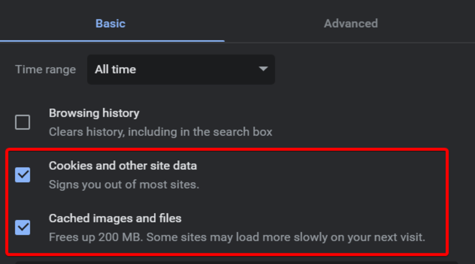This screenshot has width=475, height=264.
Task: Click the blue checkmark icon next to Cached images
Action: click(23, 228)
